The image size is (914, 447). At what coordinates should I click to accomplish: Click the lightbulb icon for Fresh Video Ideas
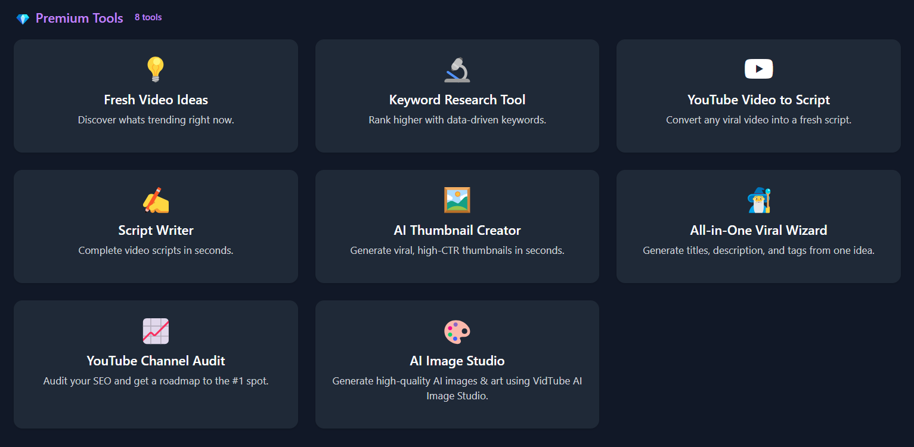pos(156,69)
